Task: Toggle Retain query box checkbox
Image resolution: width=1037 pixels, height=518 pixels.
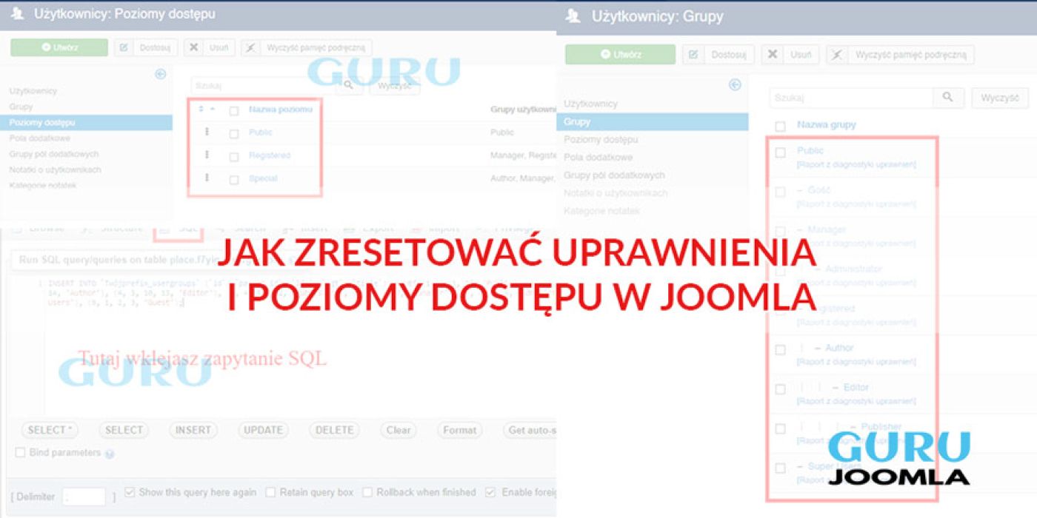Action: click(x=270, y=492)
